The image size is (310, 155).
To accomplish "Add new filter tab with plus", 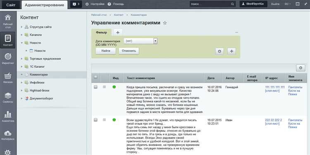I will [x=118, y=32].
